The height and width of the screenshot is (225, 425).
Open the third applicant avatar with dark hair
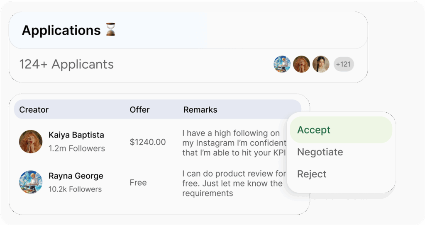tap(321, 64)
